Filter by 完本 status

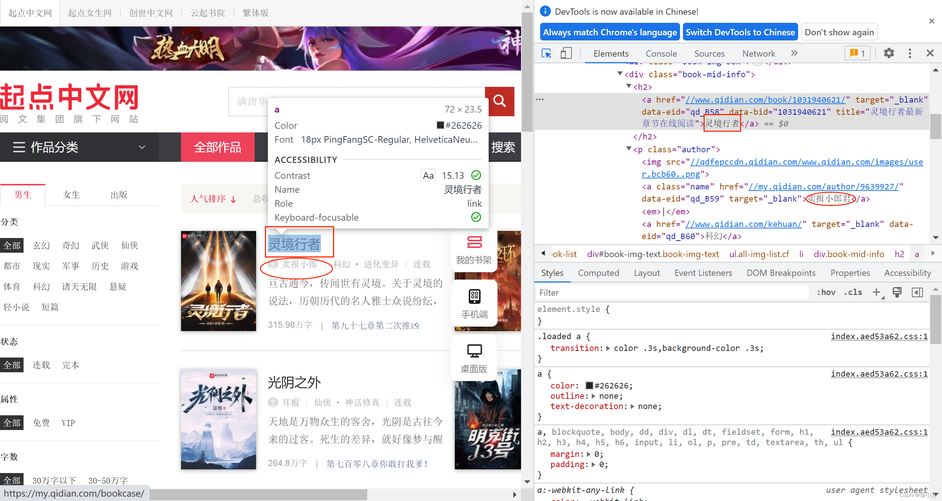[71, 365]
